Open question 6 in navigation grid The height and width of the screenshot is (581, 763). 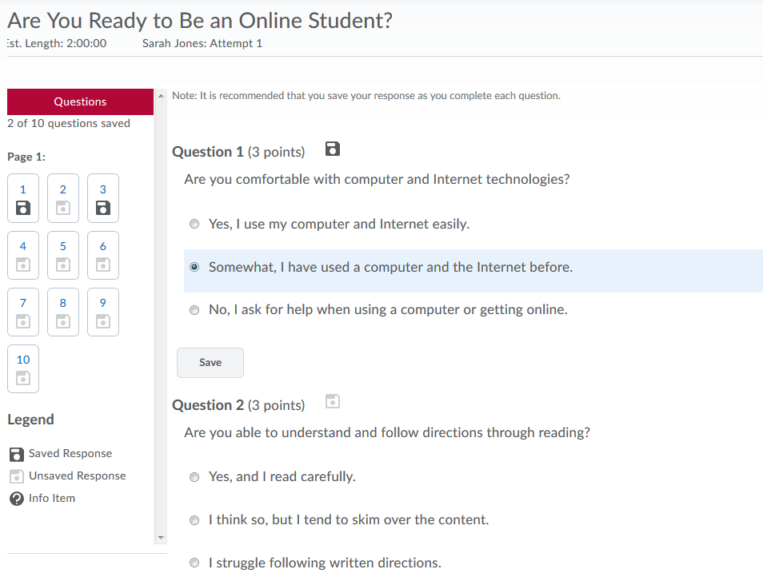(x=103, y=256)
